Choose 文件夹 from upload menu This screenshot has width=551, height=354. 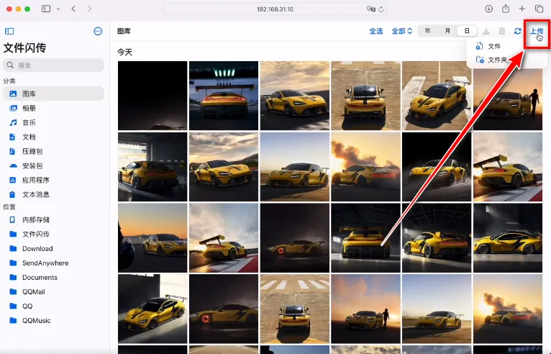(498, 60)
